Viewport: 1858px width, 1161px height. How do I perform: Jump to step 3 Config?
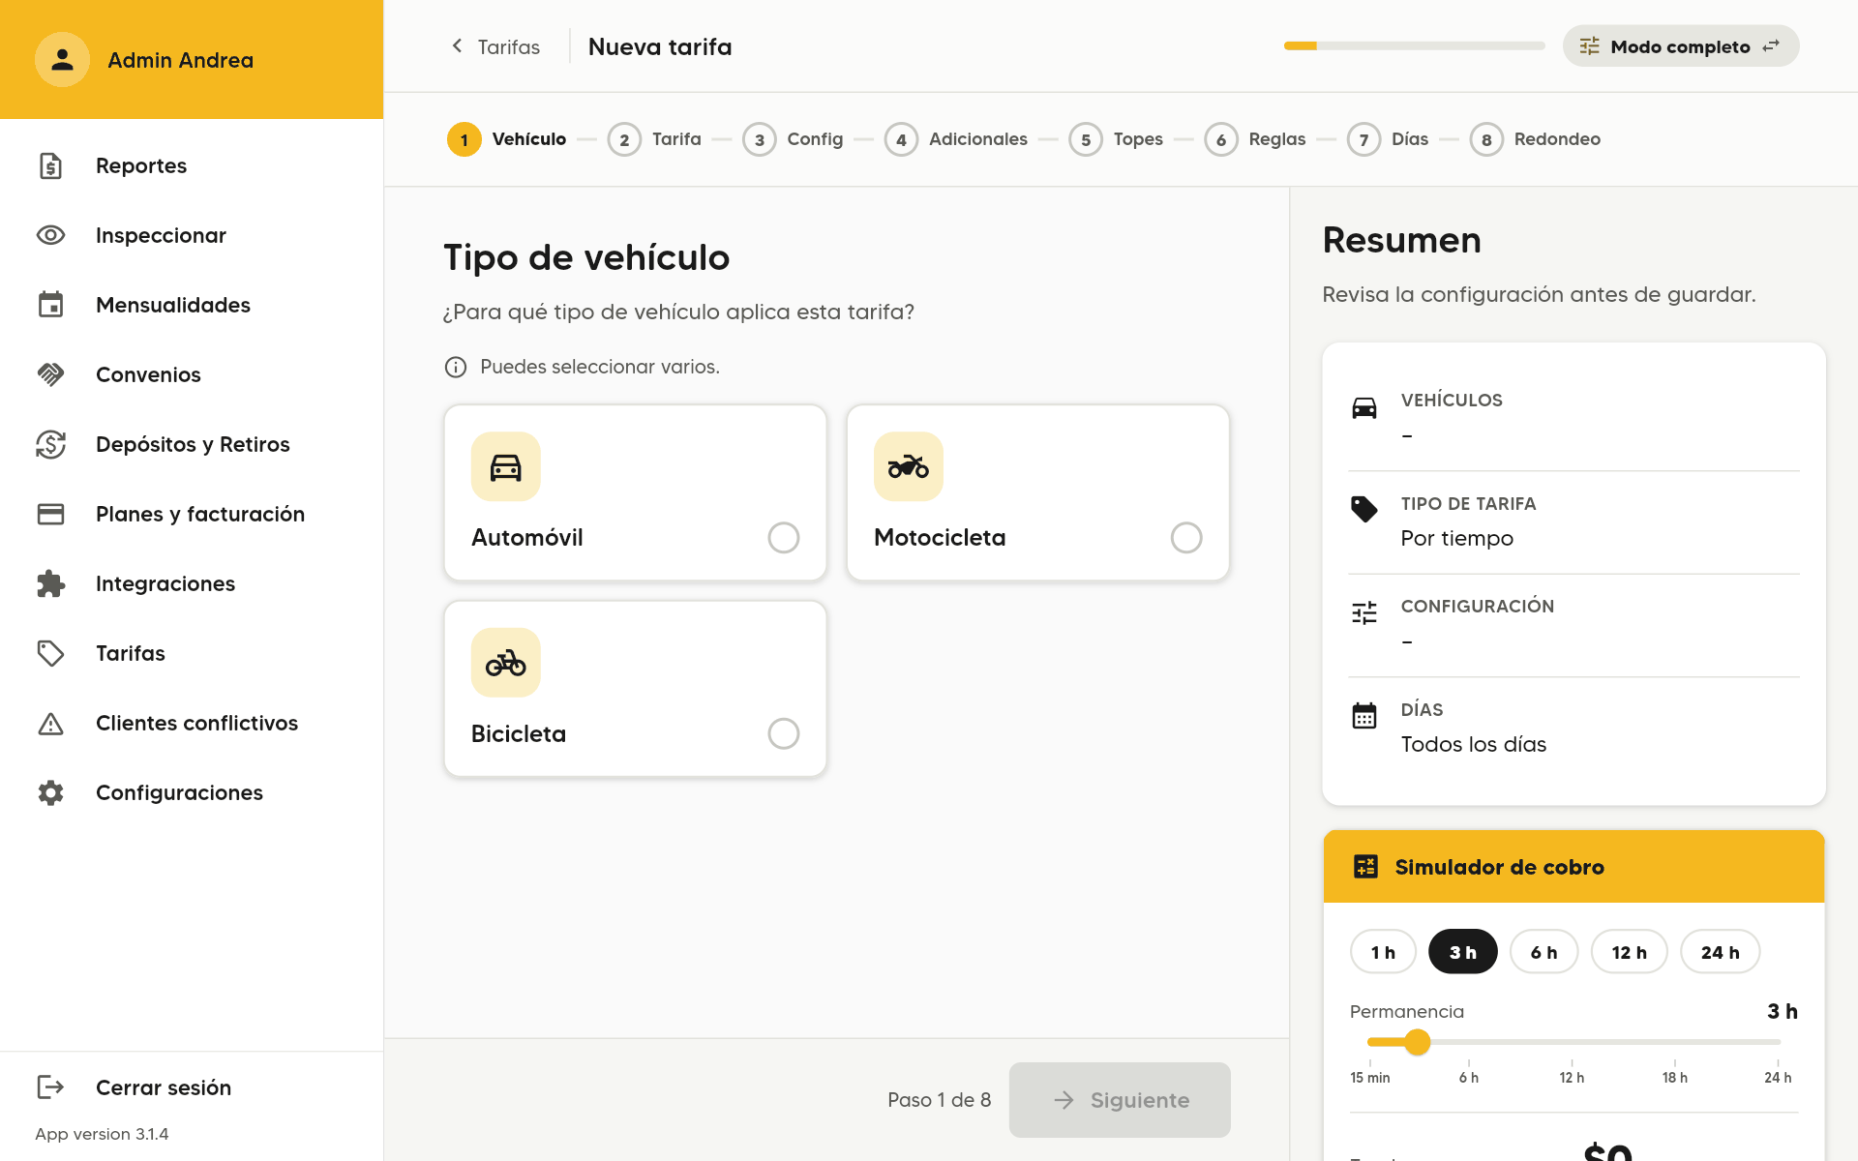(793, 139)
